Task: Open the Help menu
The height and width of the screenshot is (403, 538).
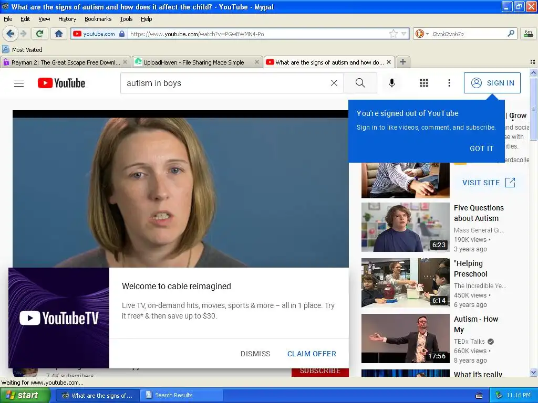Action: click(146, 19)
